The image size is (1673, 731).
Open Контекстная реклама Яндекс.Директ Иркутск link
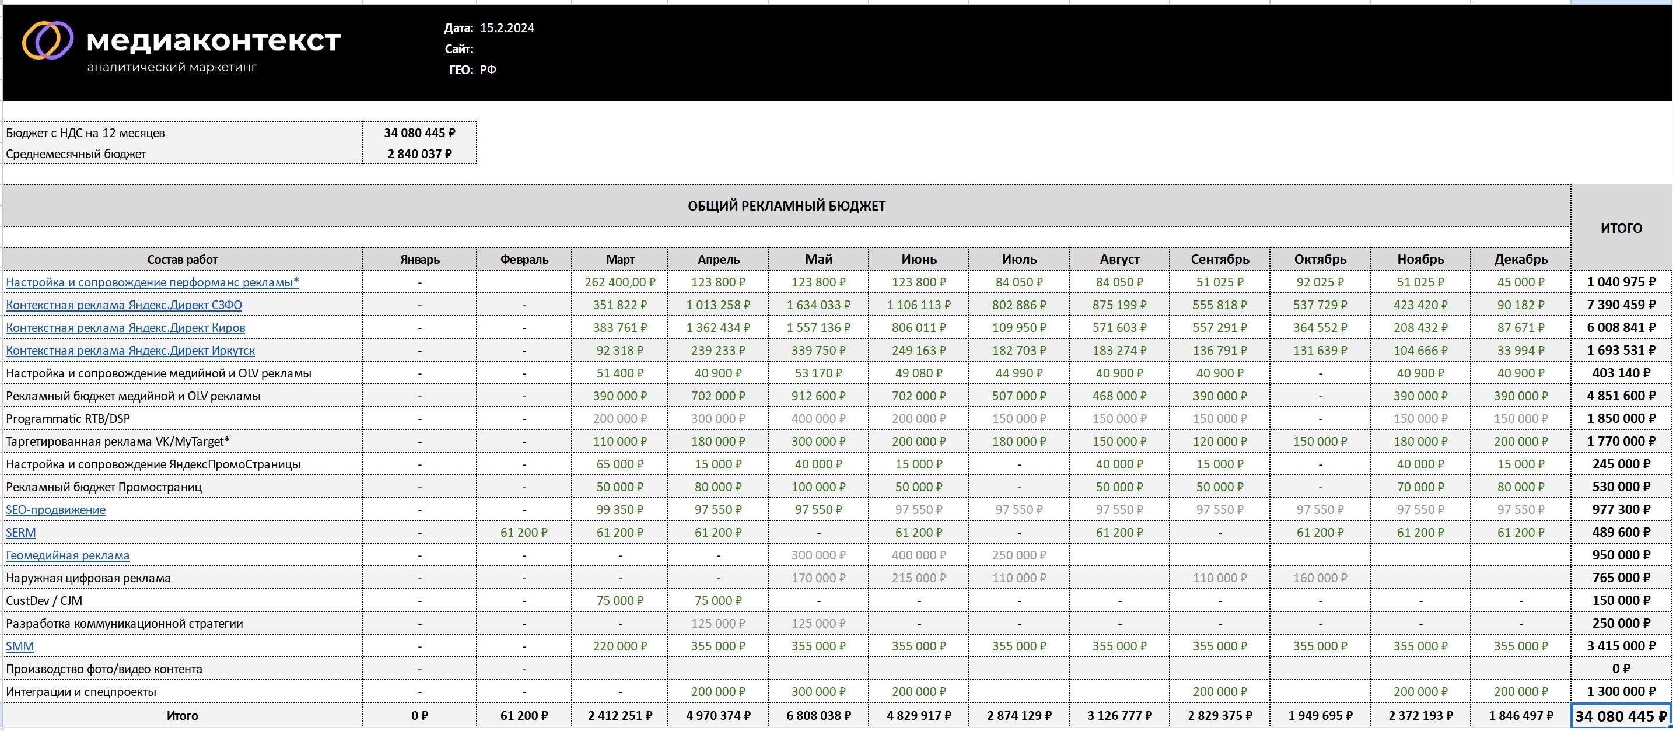[x=130, y=350]
